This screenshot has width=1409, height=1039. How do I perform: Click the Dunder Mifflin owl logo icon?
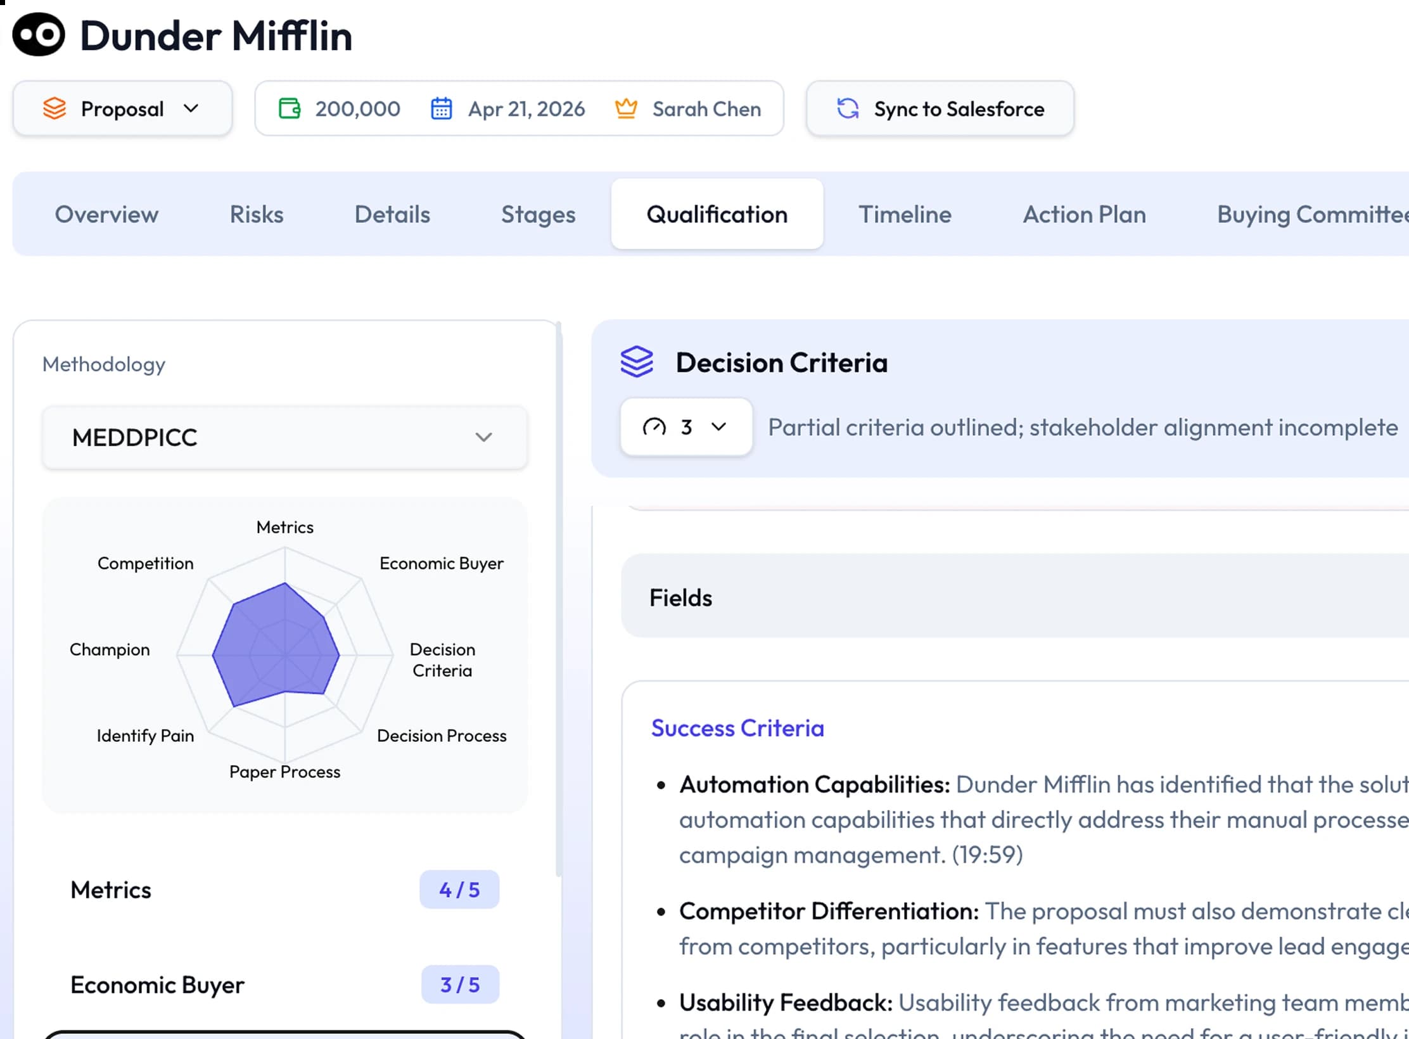(x=39, y=35)
